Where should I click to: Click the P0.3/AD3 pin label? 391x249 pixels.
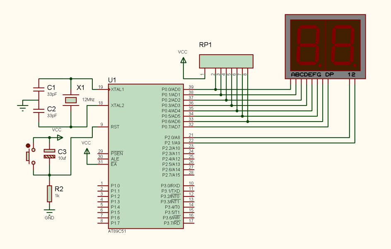[x=171, y=105]
